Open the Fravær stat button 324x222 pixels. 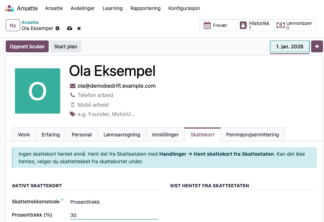(x=218, y=25)
